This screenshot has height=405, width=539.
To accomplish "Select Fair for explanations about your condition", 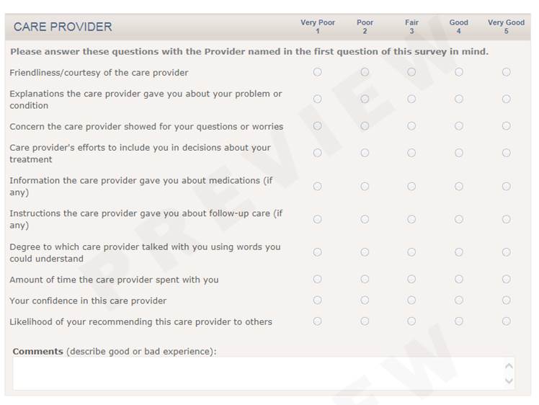I will click(x=411, y=99).
